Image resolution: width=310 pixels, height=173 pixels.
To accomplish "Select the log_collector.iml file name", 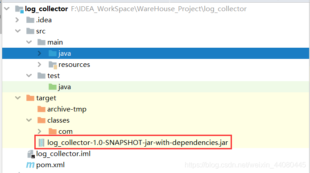I will (63, 154).
